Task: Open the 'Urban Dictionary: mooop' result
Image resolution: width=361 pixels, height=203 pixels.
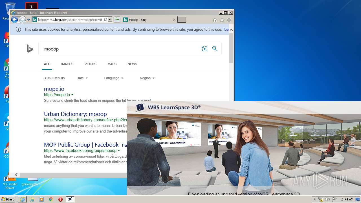Action: [x=75, y=114]
